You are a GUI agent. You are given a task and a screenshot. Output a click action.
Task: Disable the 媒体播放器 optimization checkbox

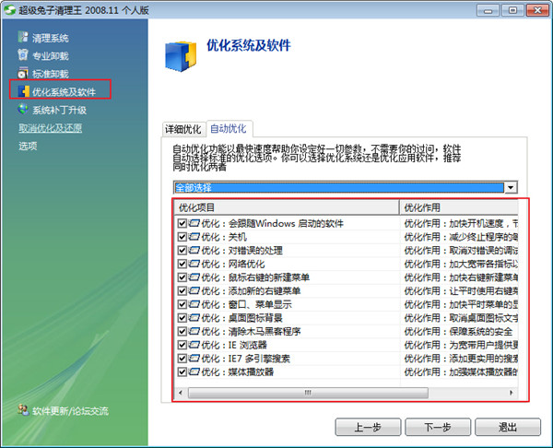182,371
